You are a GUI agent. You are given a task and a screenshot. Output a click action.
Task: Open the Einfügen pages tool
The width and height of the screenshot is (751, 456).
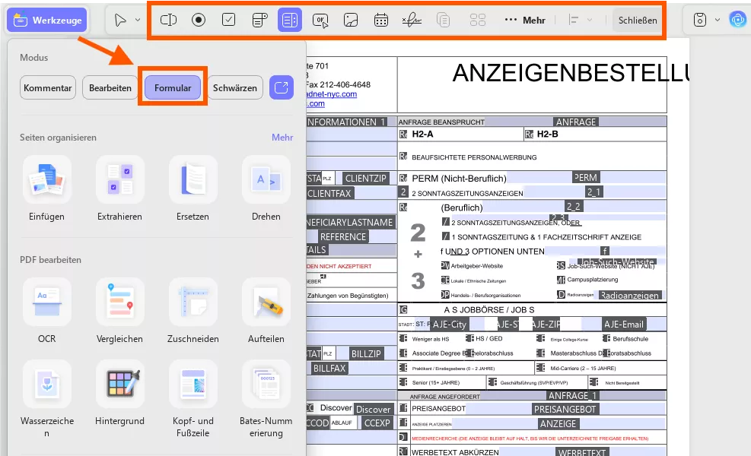pos(46,189)
